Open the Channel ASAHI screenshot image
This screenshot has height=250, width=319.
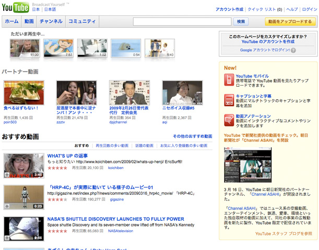pos(247,165)
